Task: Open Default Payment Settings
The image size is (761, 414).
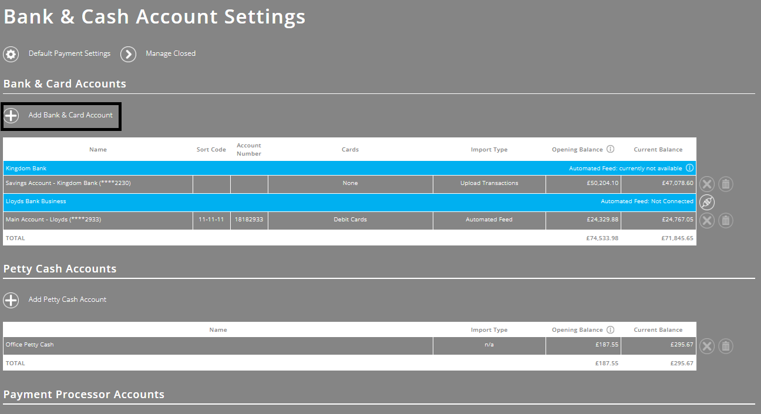Action: [69, 53]
